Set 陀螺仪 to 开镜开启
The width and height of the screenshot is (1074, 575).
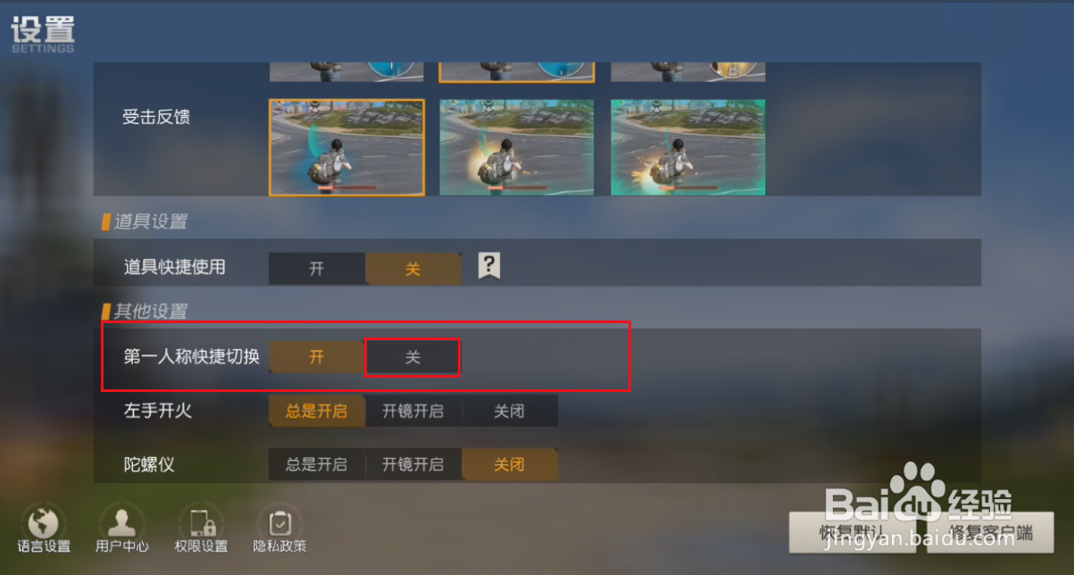pos(413,464)
